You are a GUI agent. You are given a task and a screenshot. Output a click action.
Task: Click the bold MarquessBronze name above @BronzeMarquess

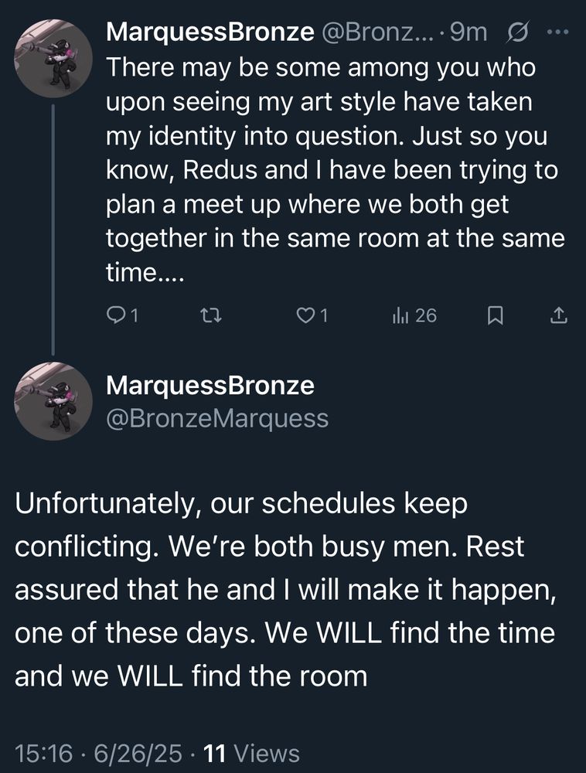pyautogui.click(x=210, y=386)
